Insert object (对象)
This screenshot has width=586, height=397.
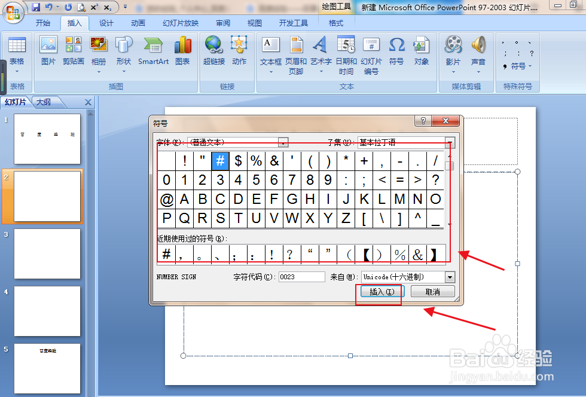421,51
